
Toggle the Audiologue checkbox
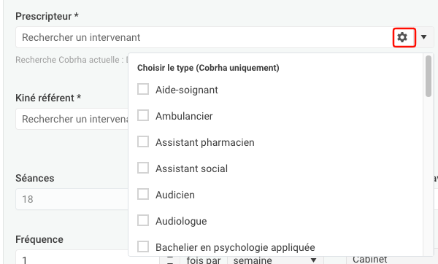point(143,220)
